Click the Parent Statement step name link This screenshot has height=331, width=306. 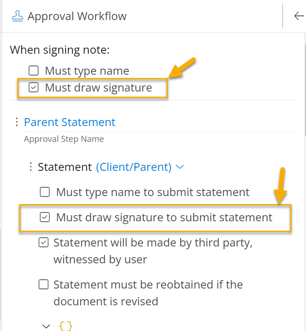tap(70, 122)
